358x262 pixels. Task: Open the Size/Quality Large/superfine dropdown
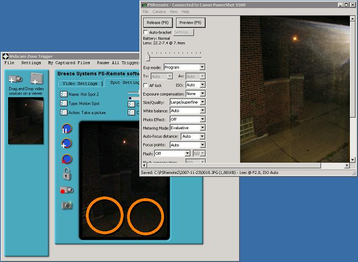coord(188,102)
